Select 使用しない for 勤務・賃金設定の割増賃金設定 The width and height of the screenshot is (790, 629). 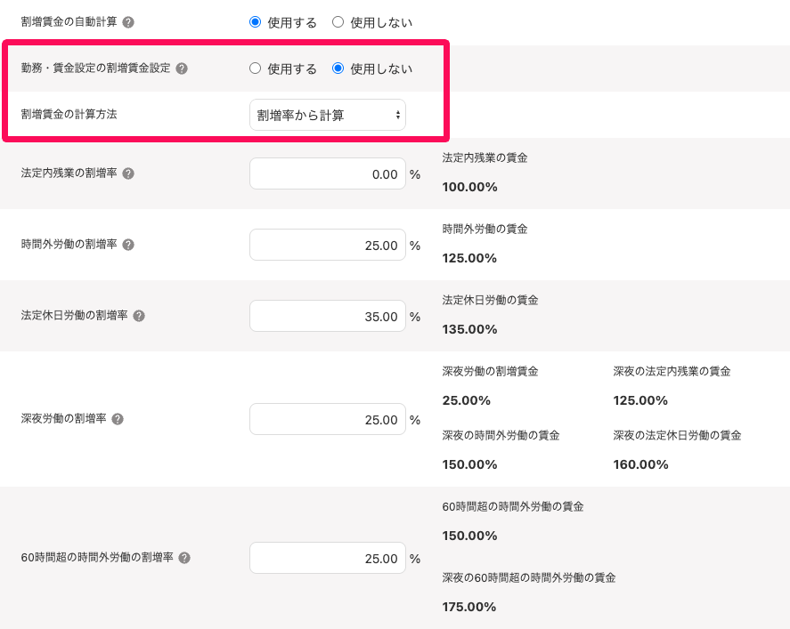pyautogui.click(x=338, y=69)
